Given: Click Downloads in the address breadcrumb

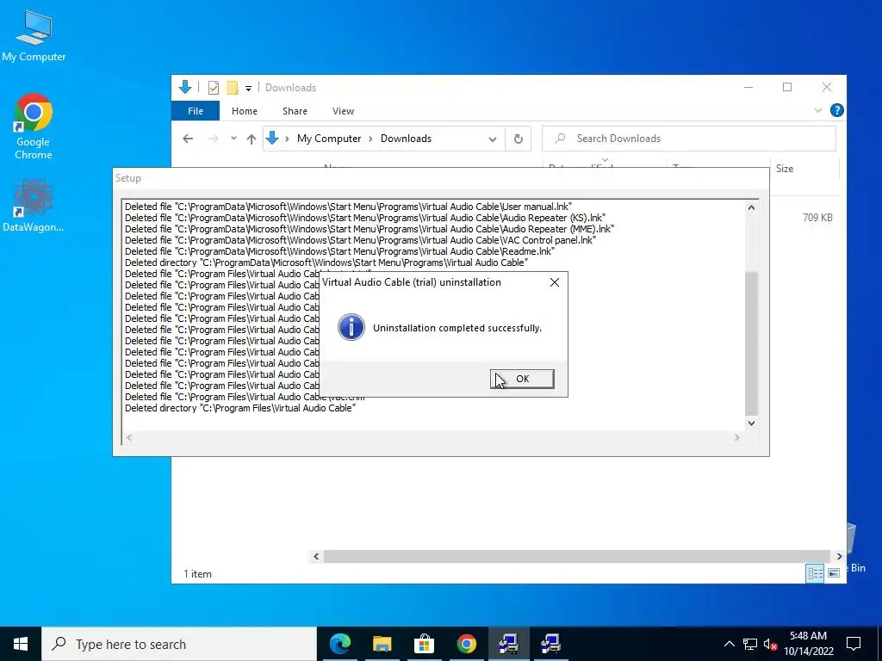Looking at the screenshot, I should point(407,139).
